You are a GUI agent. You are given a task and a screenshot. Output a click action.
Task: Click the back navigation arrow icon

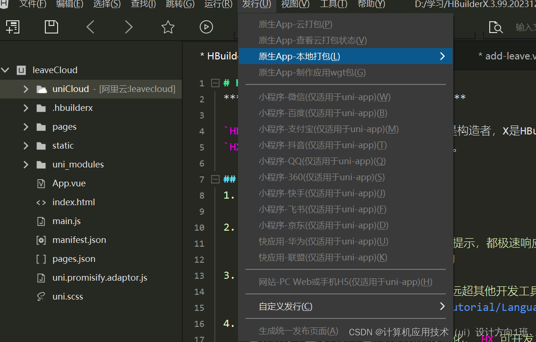click(90, 27)
